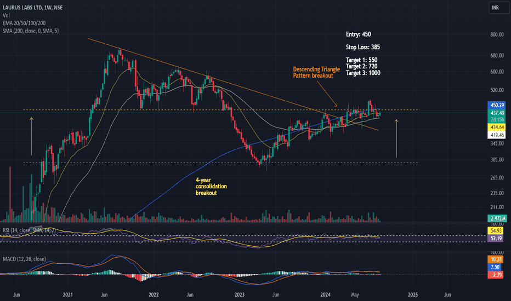The width and height of the screenshot is (511, 301).
Task: Click the 2.972M volume value tag
Action: pyautogui.click(x=497, y=218)
